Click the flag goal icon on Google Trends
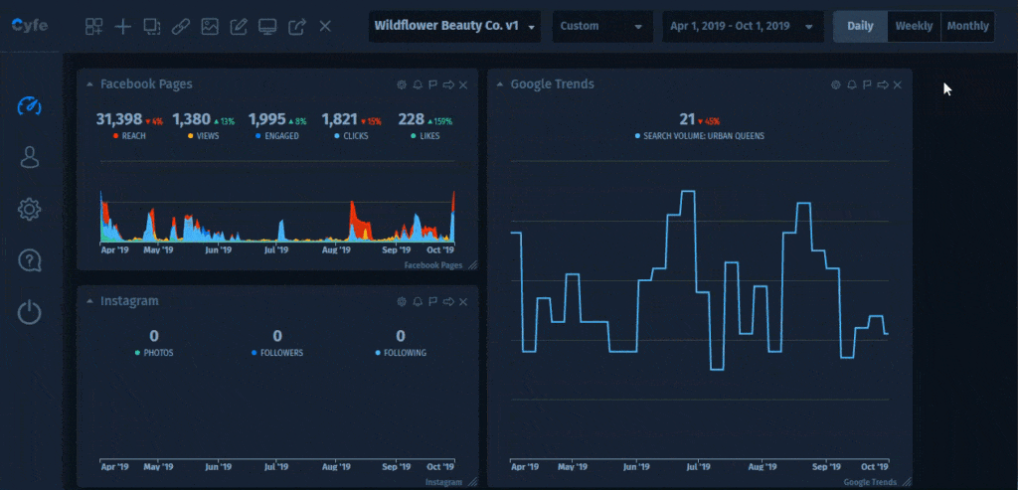 [867, 85]
